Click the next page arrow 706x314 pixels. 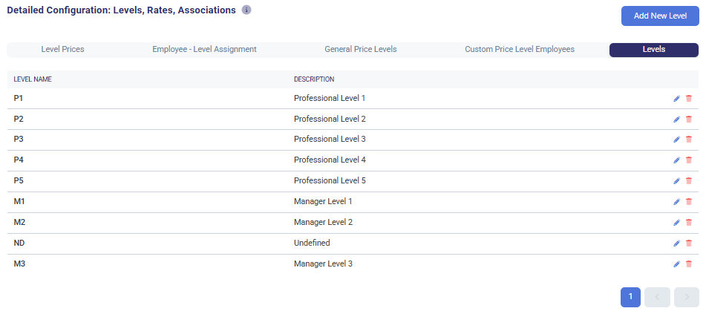687,297
